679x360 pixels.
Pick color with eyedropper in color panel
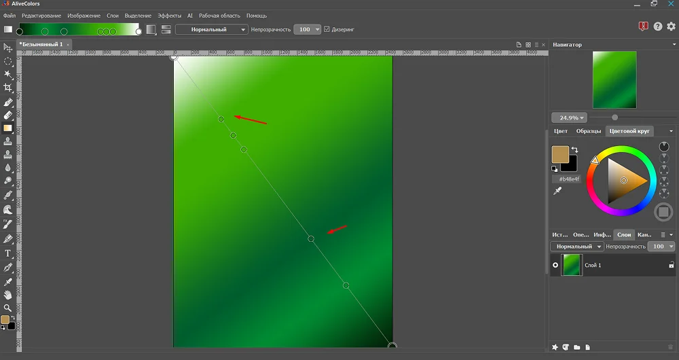click(x=557, y=191)
